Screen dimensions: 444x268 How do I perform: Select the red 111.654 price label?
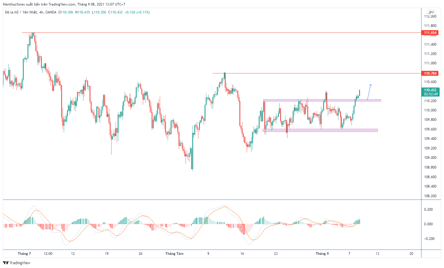click(x=430, y=33)
